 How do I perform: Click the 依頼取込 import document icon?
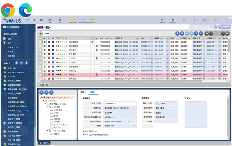(x=173, y=20)
